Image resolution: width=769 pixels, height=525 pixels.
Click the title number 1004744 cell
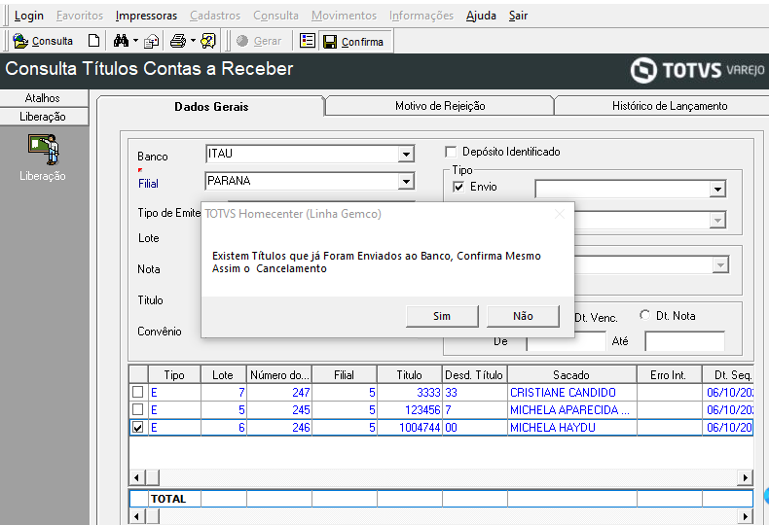pyautogui.click(x=410, y=428)
